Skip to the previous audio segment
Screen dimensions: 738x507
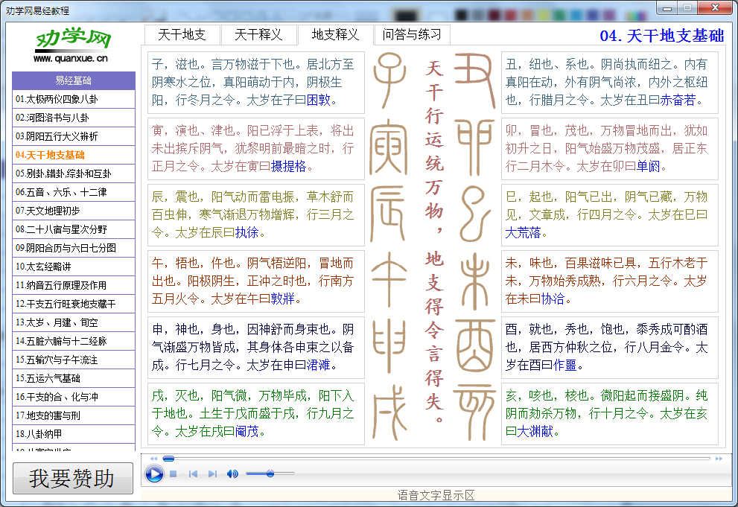coord(193,473)
